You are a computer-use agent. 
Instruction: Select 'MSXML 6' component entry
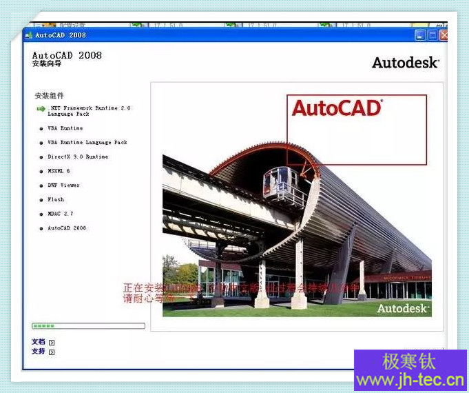coord(59,171)
